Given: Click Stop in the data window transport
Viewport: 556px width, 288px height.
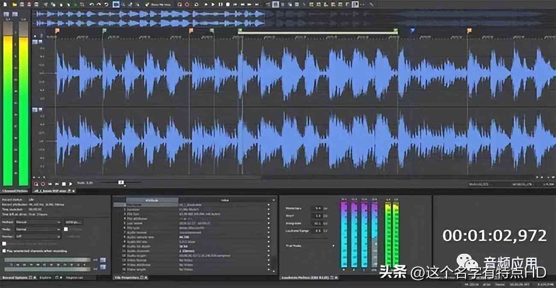Looking at the screenshot, I should [x=64, y=184].
